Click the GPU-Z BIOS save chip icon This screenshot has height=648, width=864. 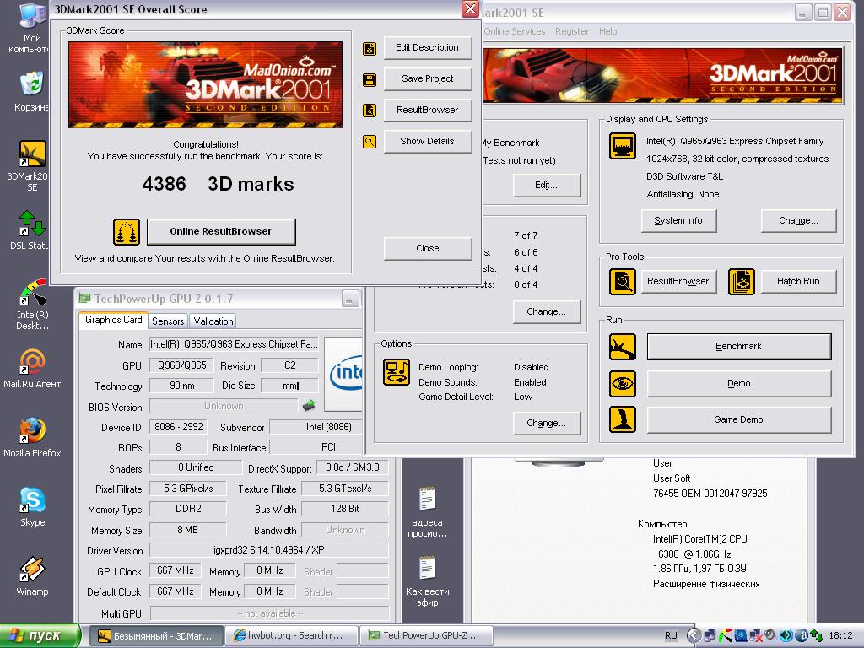(309, 406)
